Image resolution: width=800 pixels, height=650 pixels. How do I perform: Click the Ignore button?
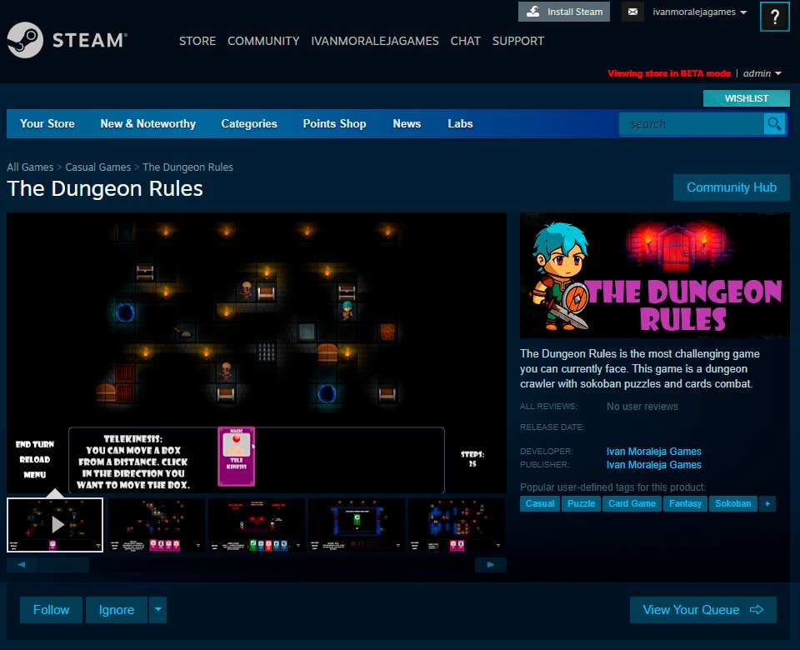point(117,610)
